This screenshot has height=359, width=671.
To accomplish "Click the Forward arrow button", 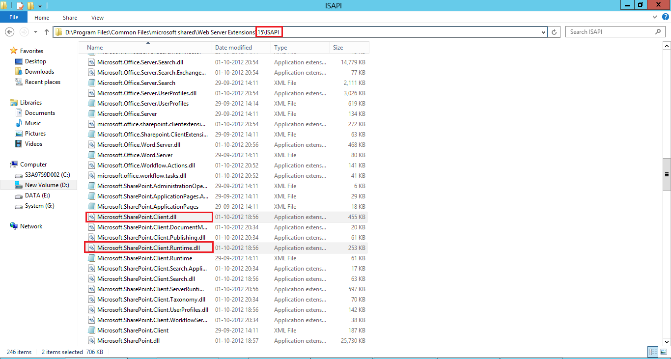I will (24, 32).
